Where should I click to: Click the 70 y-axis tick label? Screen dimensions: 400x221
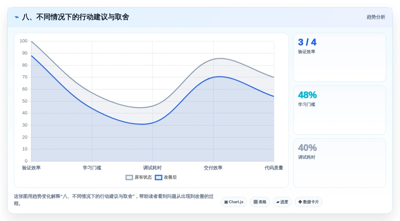25,77
